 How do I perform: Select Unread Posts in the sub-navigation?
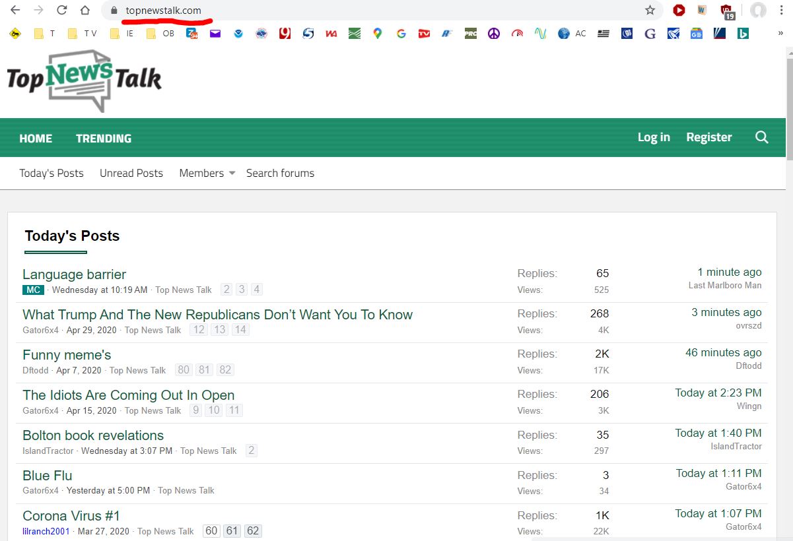131,173
